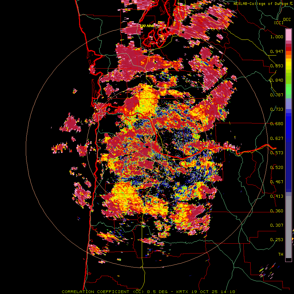Click the 0.520 legend value

coord(277,168)
